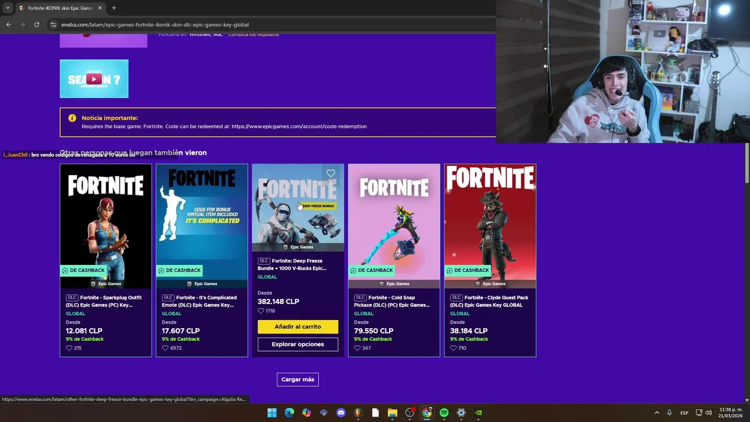
Task: Click the microphone tray icon
Action: coord(670,413)
